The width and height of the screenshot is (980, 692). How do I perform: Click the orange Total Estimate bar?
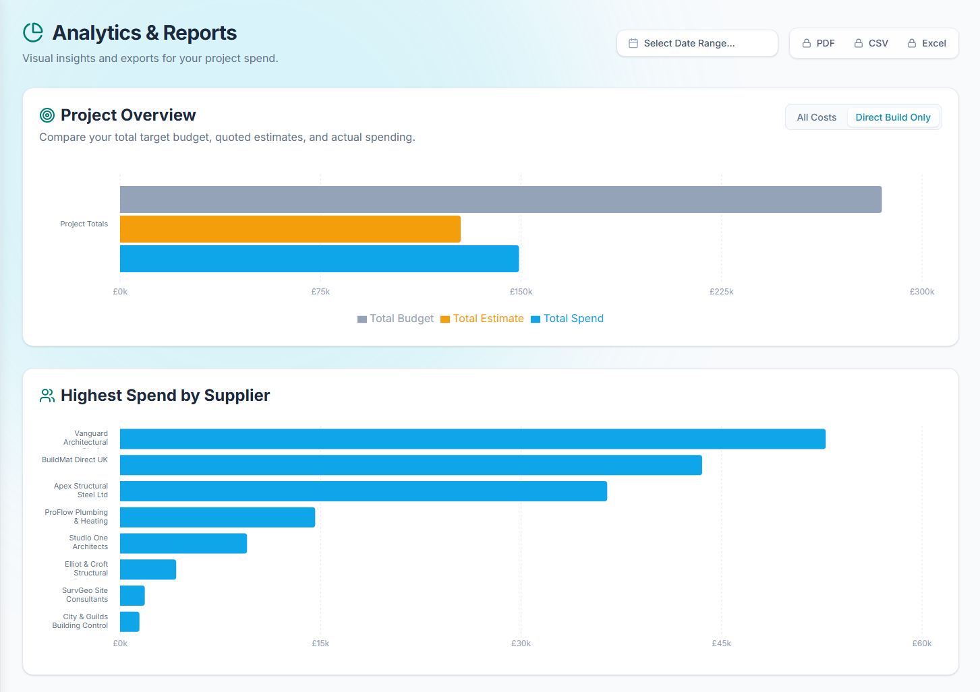point(290,229)
